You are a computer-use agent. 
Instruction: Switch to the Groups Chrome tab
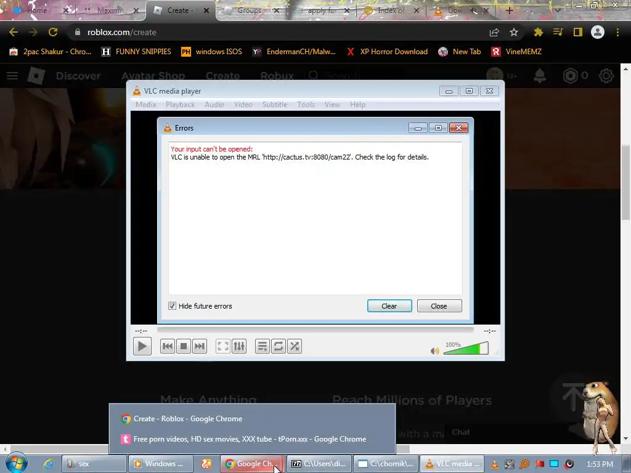tap(250, 10)
